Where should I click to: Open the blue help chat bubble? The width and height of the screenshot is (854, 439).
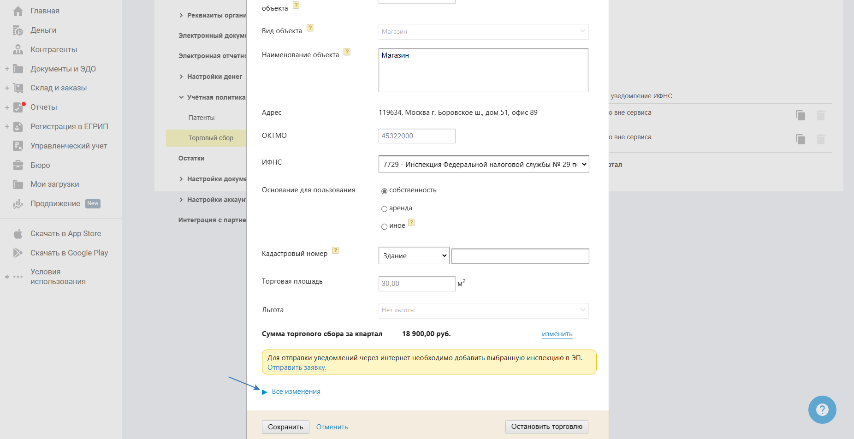[x=822, y=409]
